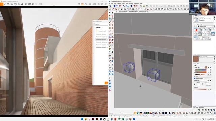216x121 pixels.
Task: Select the arrow Select tool in SketchUp
Action: 110,13
